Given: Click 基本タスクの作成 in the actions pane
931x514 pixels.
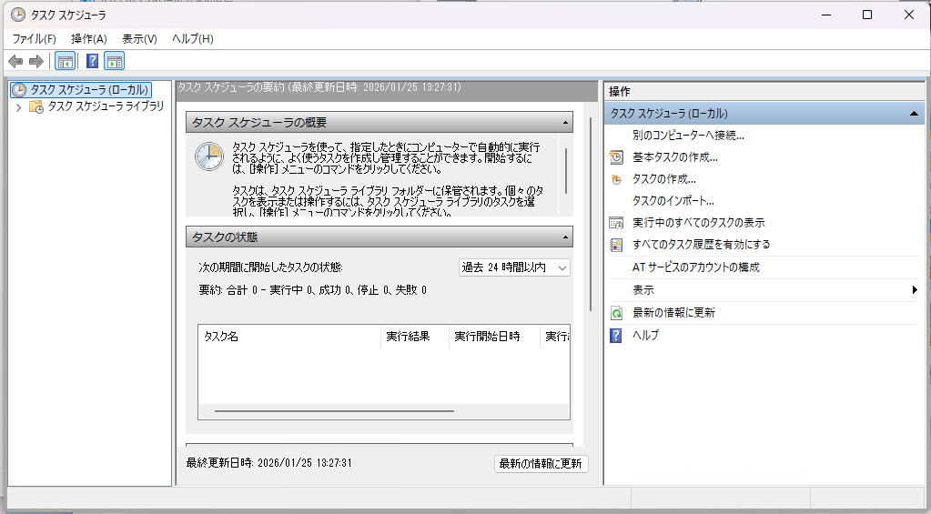Looking at the screenshot, I should (x=674, y=156).
